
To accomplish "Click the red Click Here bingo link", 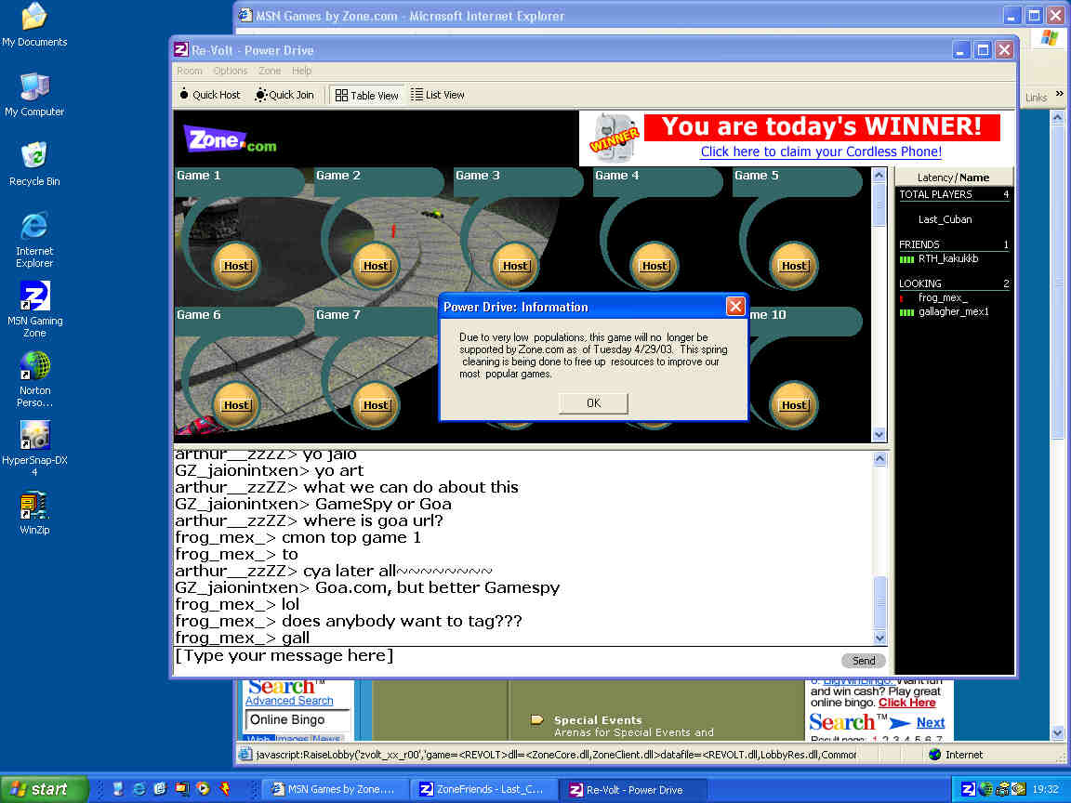I will click(906, 703).
